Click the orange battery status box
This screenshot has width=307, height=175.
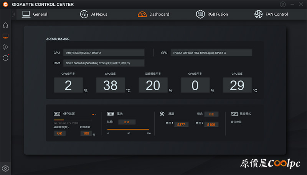coord(127,122)
